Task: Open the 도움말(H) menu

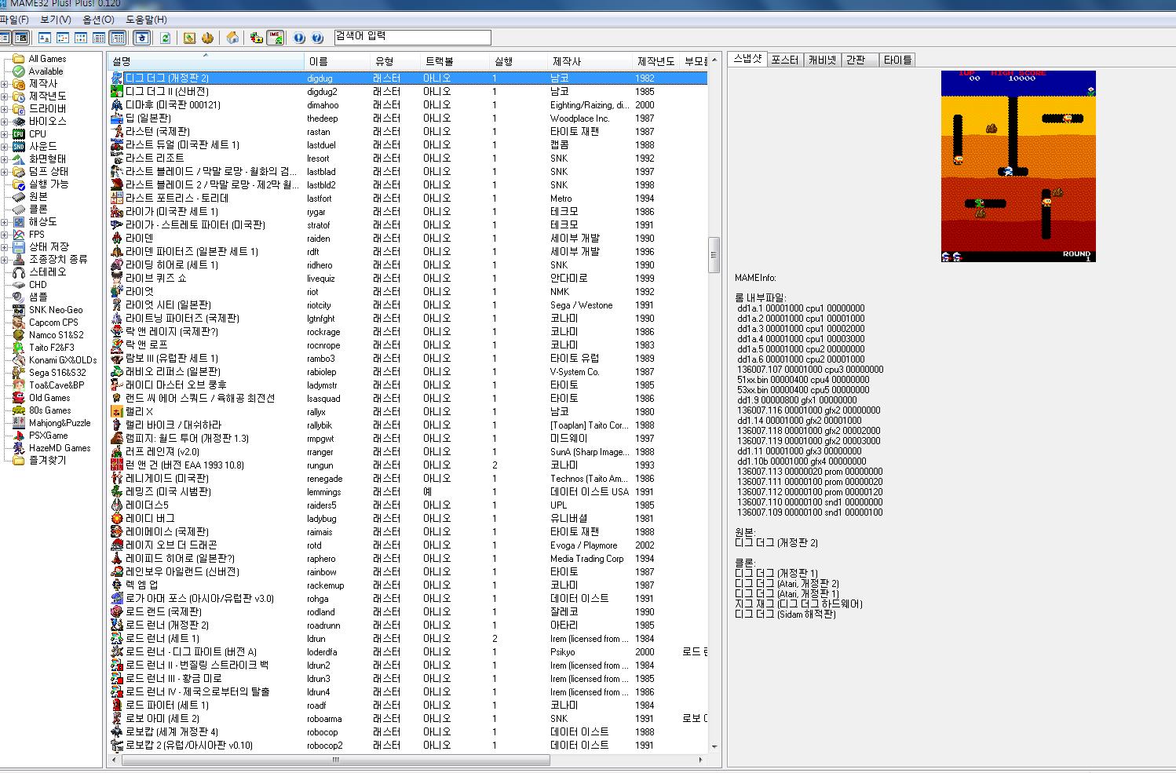Action: point(147,20)
